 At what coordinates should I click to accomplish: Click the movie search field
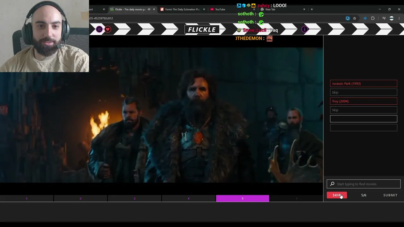(364, 184)
